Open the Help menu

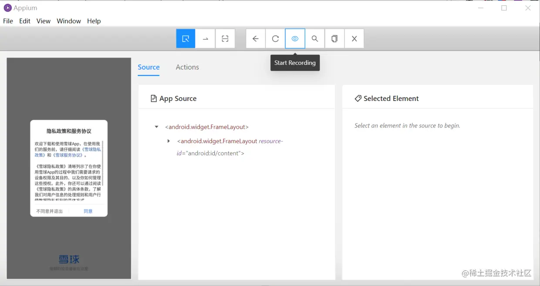(x=94, y=21)
